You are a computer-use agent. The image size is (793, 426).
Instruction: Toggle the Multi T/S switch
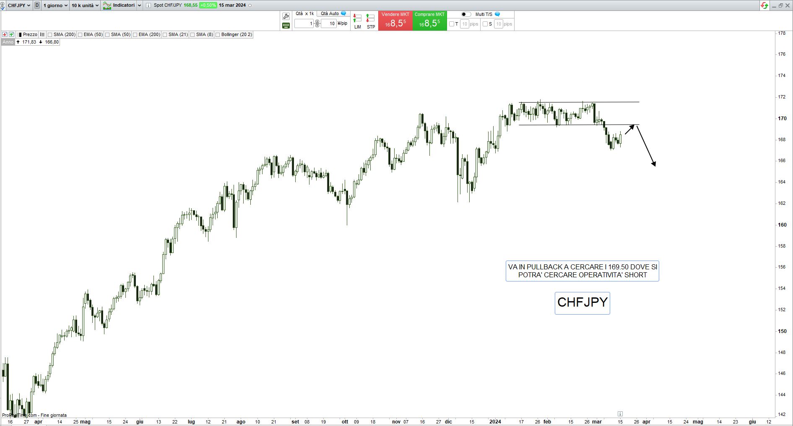pyautogui.click(x=466, y=14)
